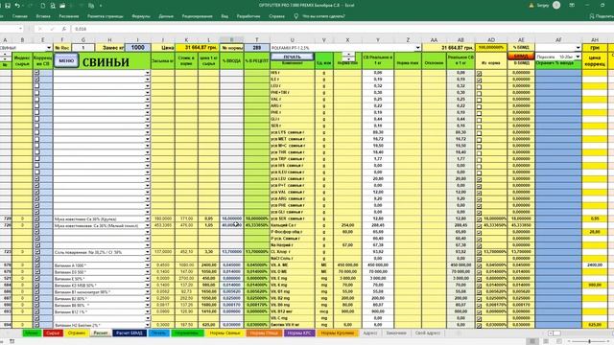Switch to the Сырьё sheet tab
Viewport: 614px width, 345px height.
(53, 333)
